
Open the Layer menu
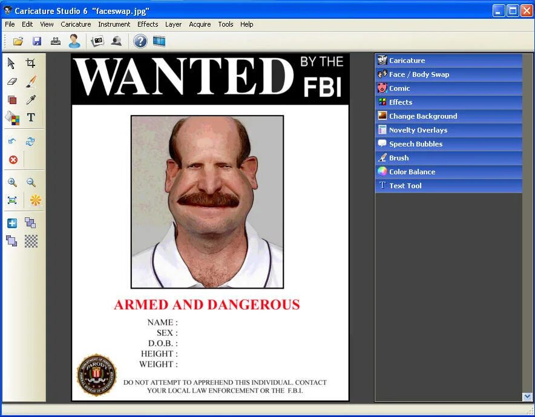tap(173, 24)
